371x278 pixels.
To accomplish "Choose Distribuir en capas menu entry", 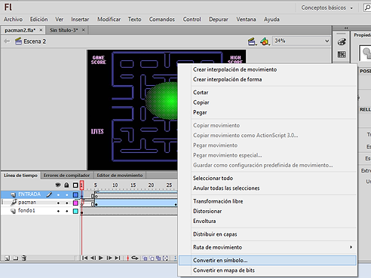I will (x=267, y=234).
